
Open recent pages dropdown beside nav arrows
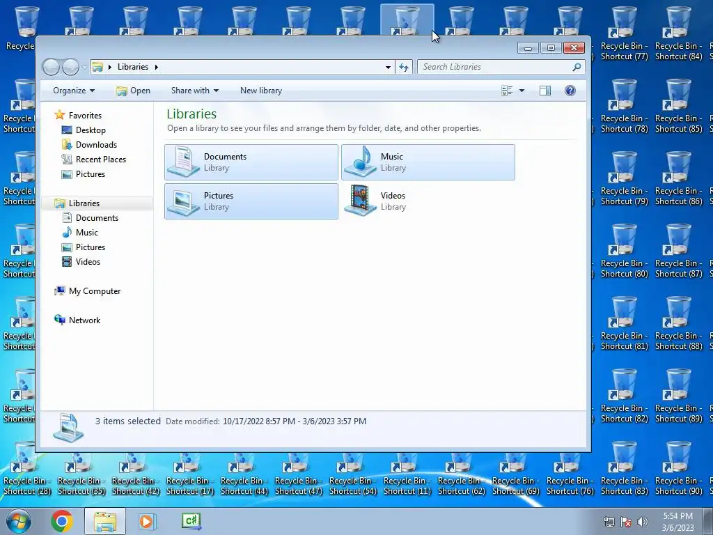84,68
